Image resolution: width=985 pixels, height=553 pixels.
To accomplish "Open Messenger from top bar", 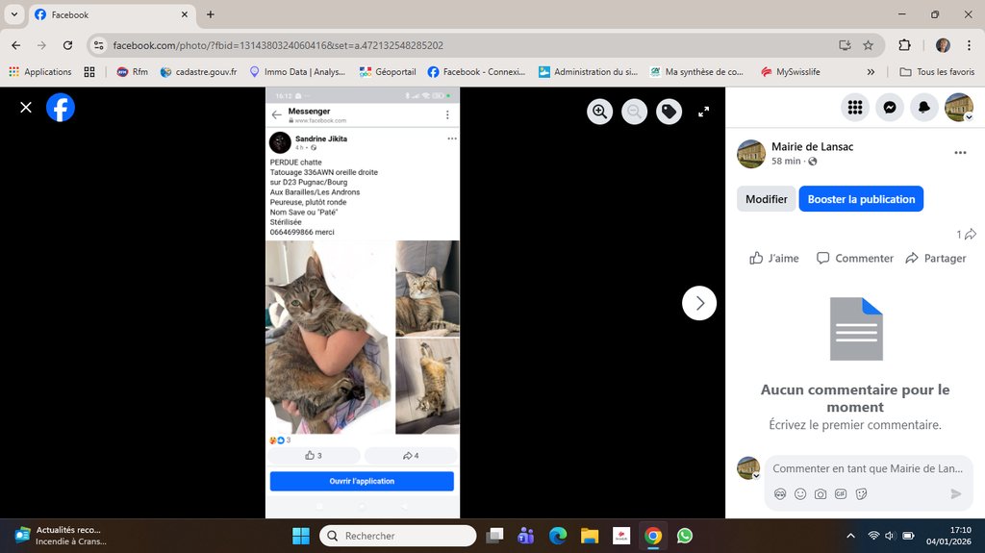I will click(x=890, y=108).
